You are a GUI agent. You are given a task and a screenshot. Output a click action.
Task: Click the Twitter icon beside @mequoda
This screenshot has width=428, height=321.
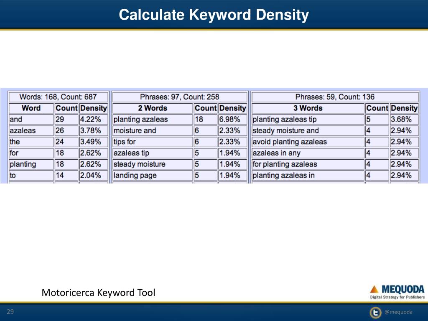click(x=376, y=313)
